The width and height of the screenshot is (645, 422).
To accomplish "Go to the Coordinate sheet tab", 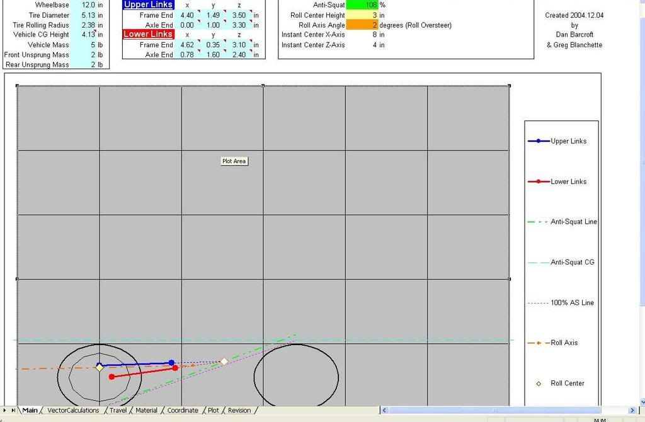I will tap(183, 411).
